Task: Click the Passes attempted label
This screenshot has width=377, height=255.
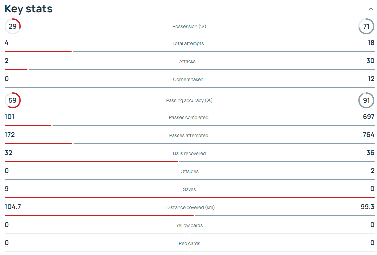Action: pos(189,135)
